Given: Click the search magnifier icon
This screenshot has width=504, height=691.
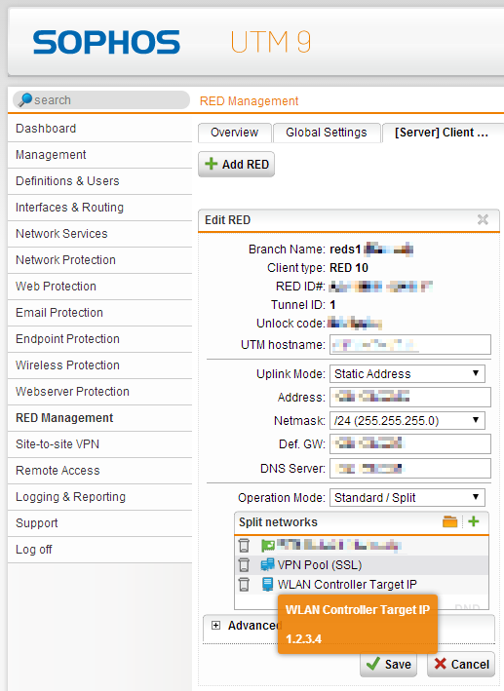Looking at the screenshot, I should coord(25,99).
